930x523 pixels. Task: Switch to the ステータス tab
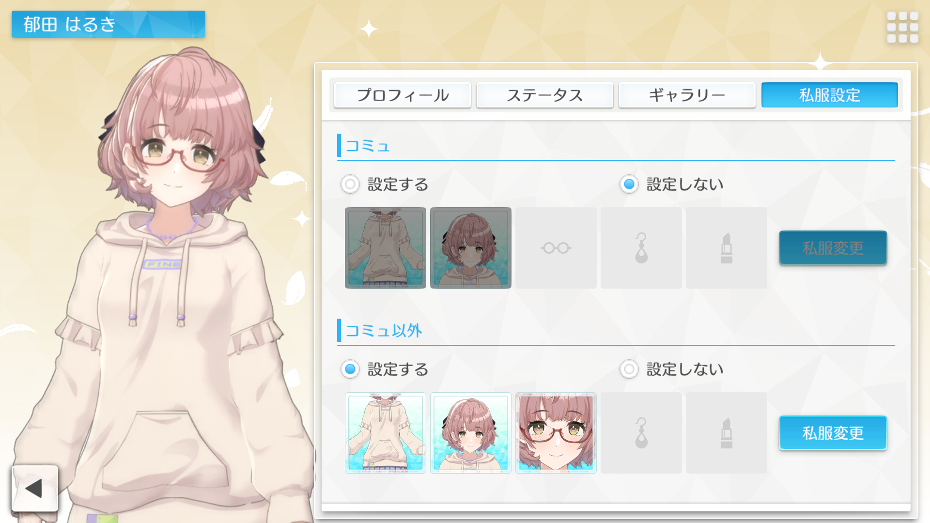click(x=545, y=95)
